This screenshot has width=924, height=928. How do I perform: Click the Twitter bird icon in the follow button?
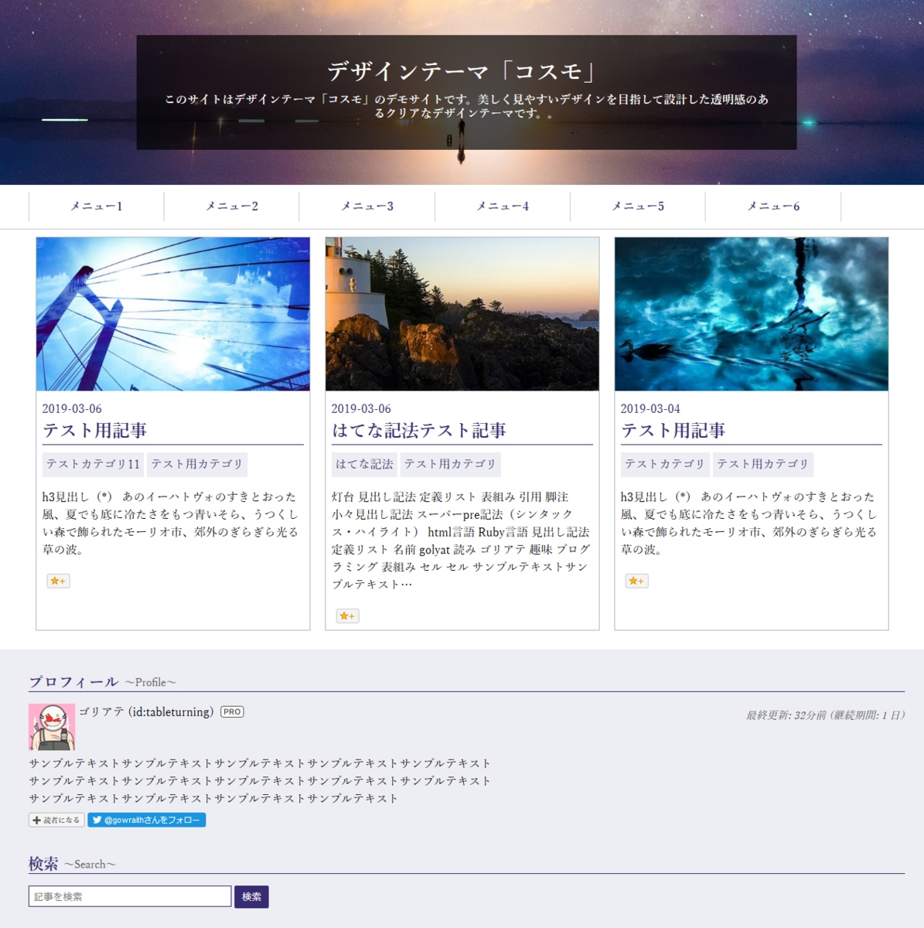95,820
